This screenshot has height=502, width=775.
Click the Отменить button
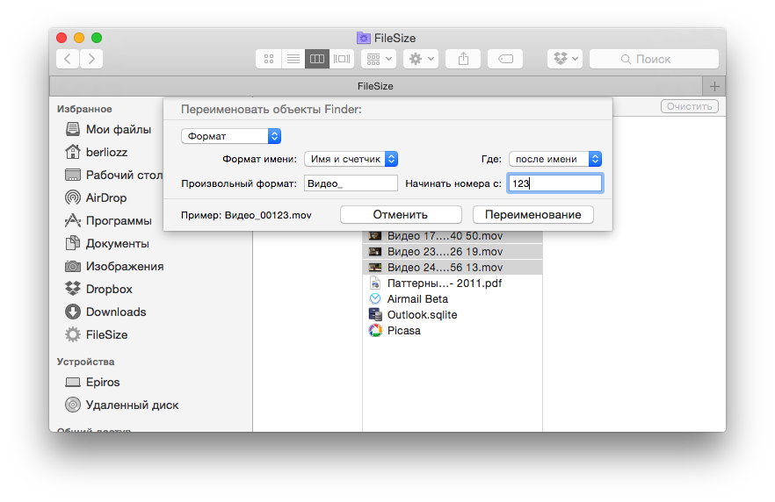400,214
